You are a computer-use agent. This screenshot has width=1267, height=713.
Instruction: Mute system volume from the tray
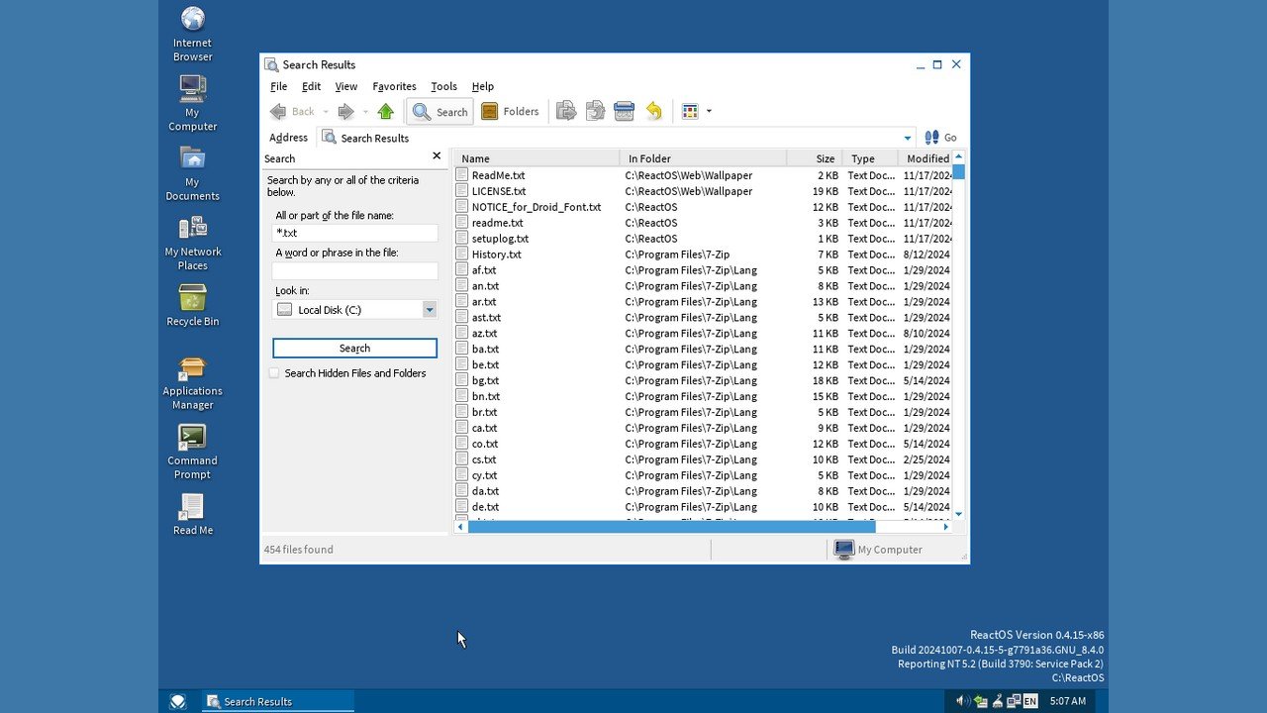pyautogui.click(x=961, y=700)
